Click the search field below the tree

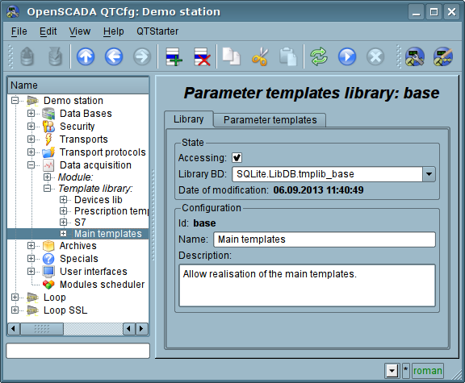click(x=78, y=351)
